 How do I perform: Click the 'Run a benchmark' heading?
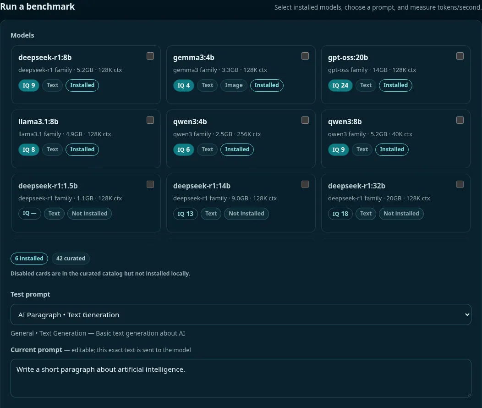click(38, 6)
